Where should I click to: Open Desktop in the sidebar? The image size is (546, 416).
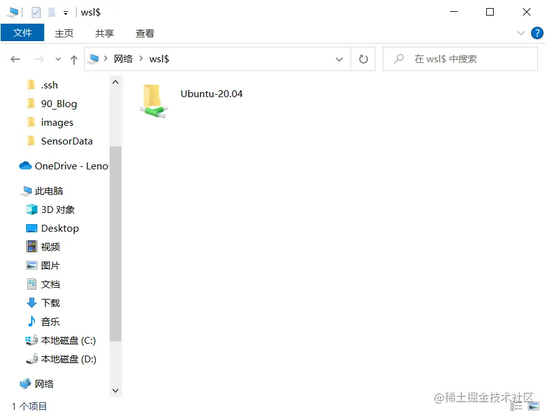point(60,228)
